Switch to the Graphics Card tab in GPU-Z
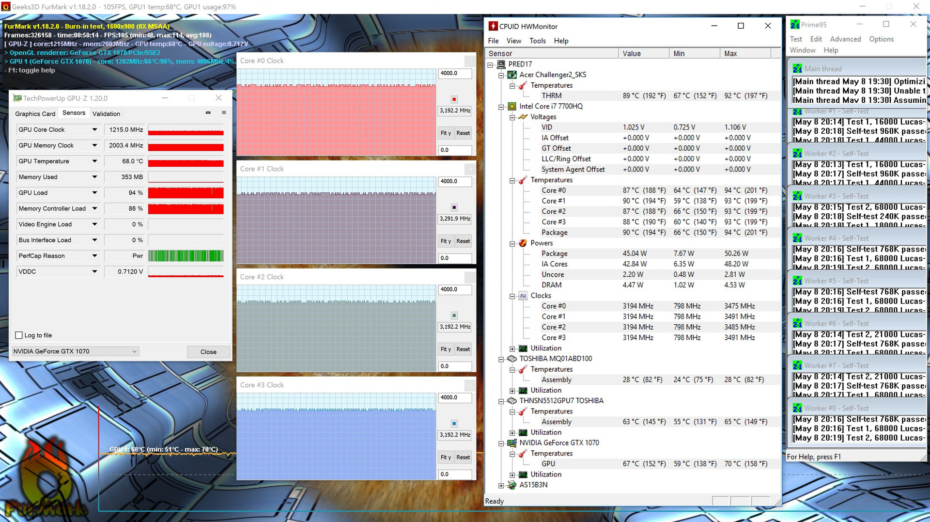This screenshot has height=522, width=930. click(35, 113)
